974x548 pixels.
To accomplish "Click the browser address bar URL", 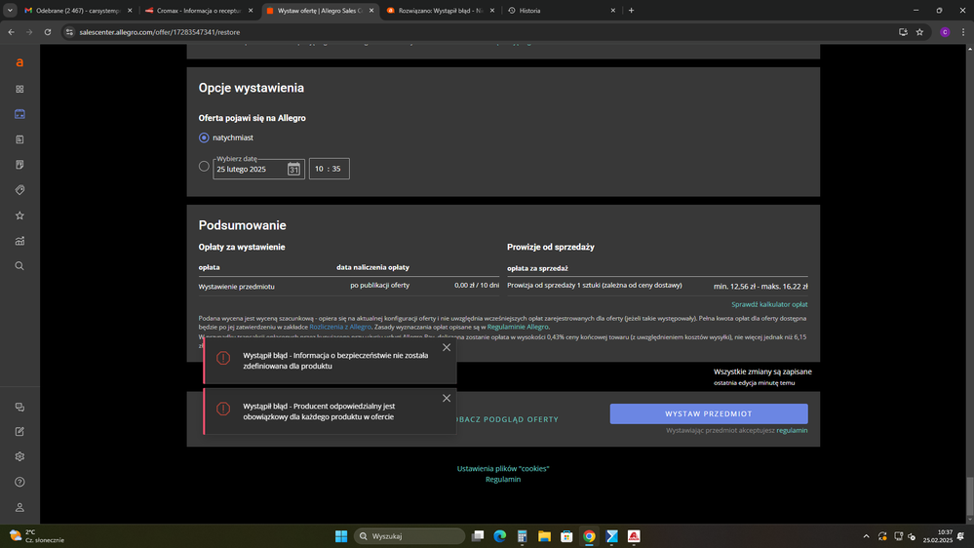I will [160, 32].
